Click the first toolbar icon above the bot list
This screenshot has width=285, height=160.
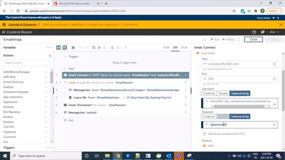click(x=58, y=48)
